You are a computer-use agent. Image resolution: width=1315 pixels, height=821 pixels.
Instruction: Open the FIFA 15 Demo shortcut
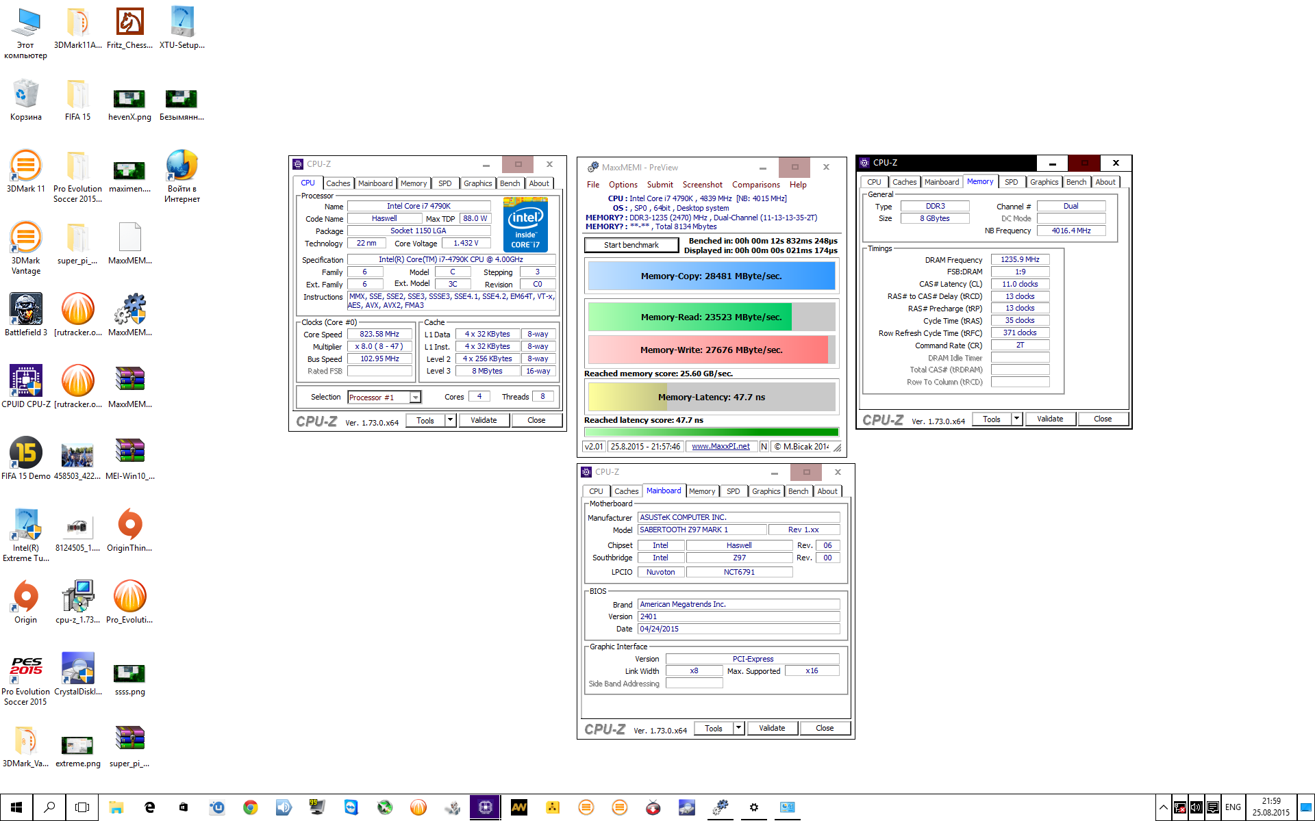pos(26,458)
